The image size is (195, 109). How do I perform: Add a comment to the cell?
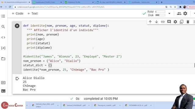click(169, 22)
